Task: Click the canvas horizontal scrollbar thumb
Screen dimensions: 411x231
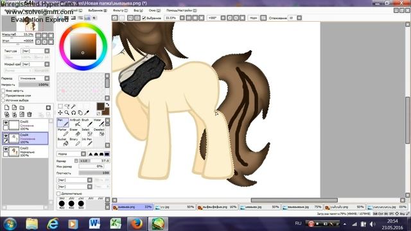Action: pyautogui.click(x=294, y=200)
